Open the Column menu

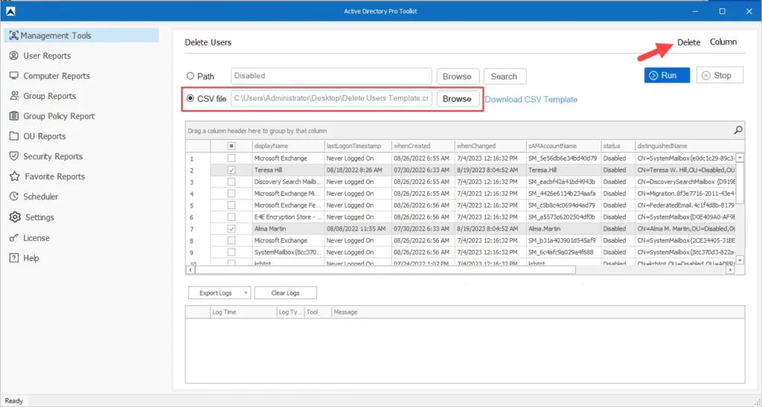pyautogui.click(x=723, y=42)
